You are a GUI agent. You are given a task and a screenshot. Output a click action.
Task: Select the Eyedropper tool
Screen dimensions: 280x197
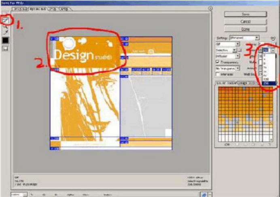(x=6, y=31)
